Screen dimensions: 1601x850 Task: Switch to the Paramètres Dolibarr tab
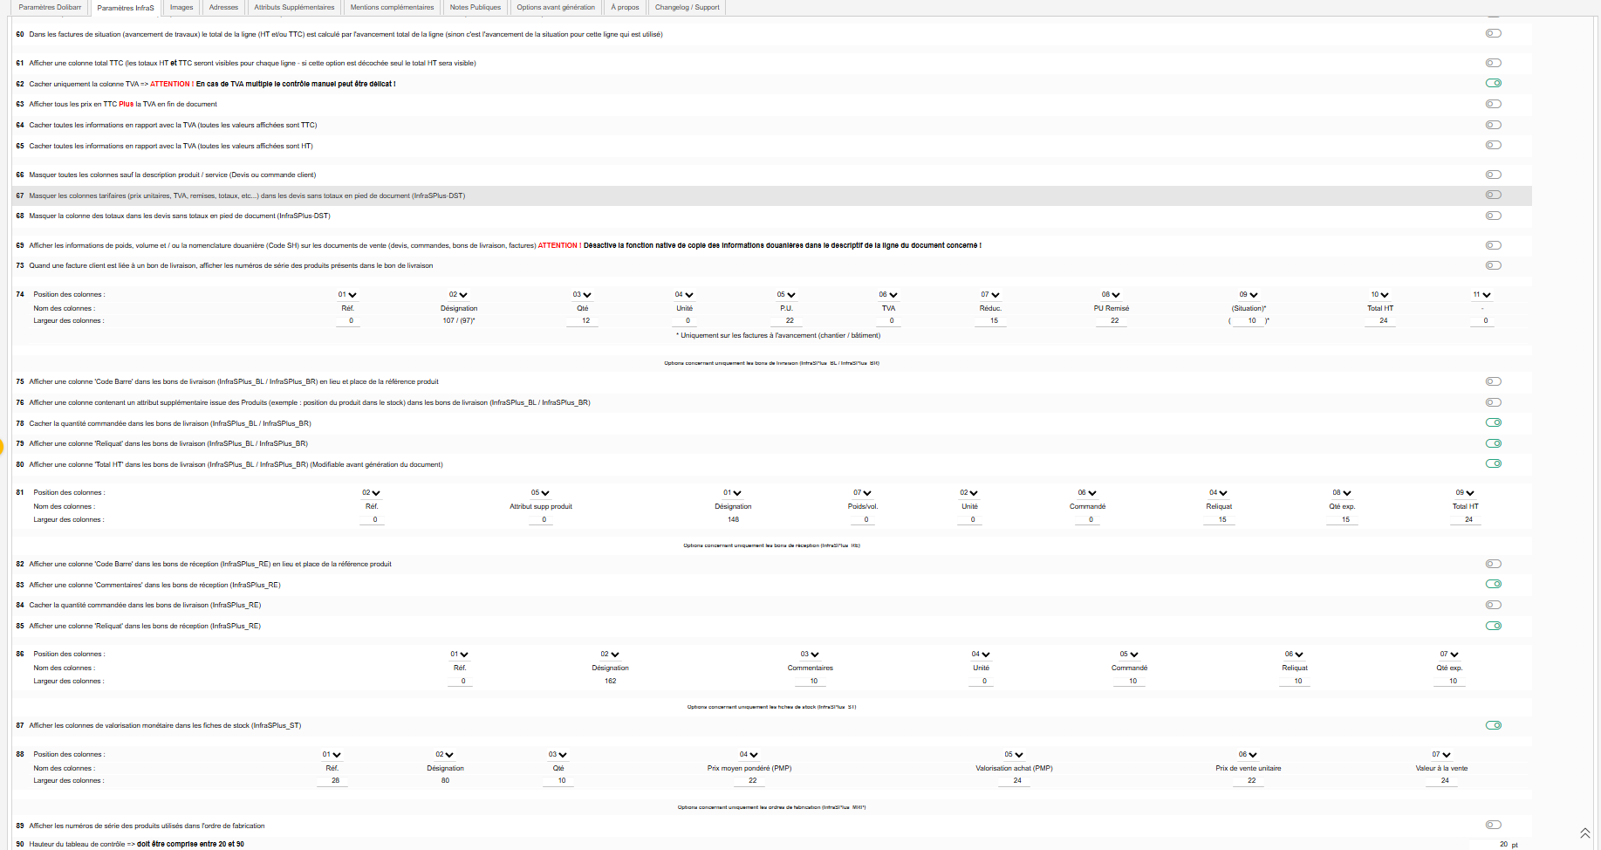(50, 7)
